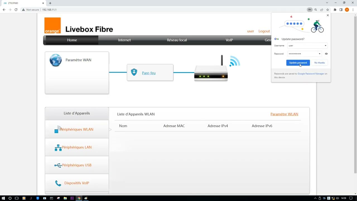Click the Adresse MAC column header
The width and height of the screenshot is (357, 201).
(174, 126)
